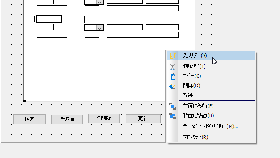Expand the dropdown arrow in second record row
The image size is (280, 158).
(x=100, y=28)
